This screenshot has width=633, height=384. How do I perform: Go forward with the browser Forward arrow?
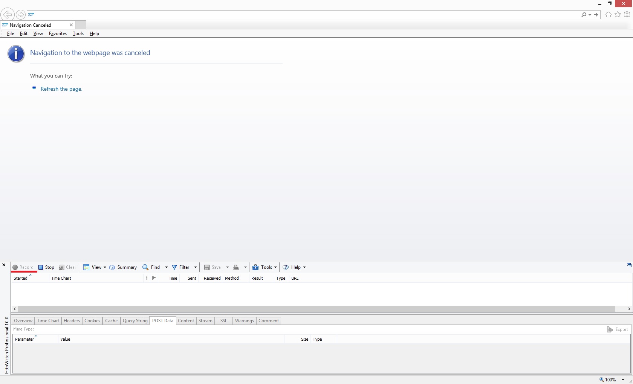pos(21,15)
